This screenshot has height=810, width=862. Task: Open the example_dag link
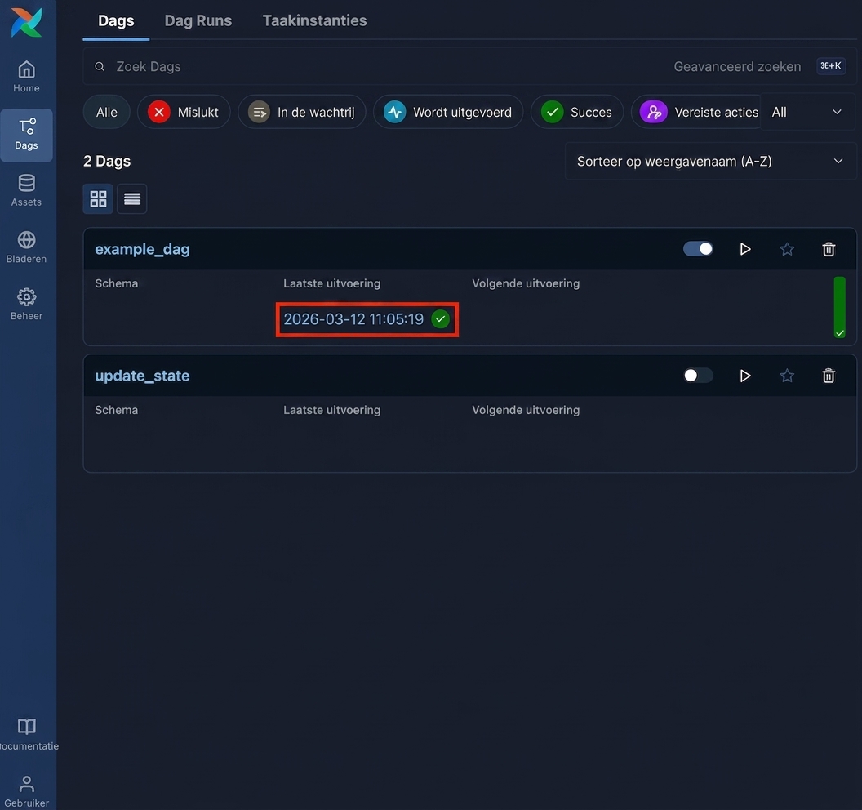click(x=142, y=249)
